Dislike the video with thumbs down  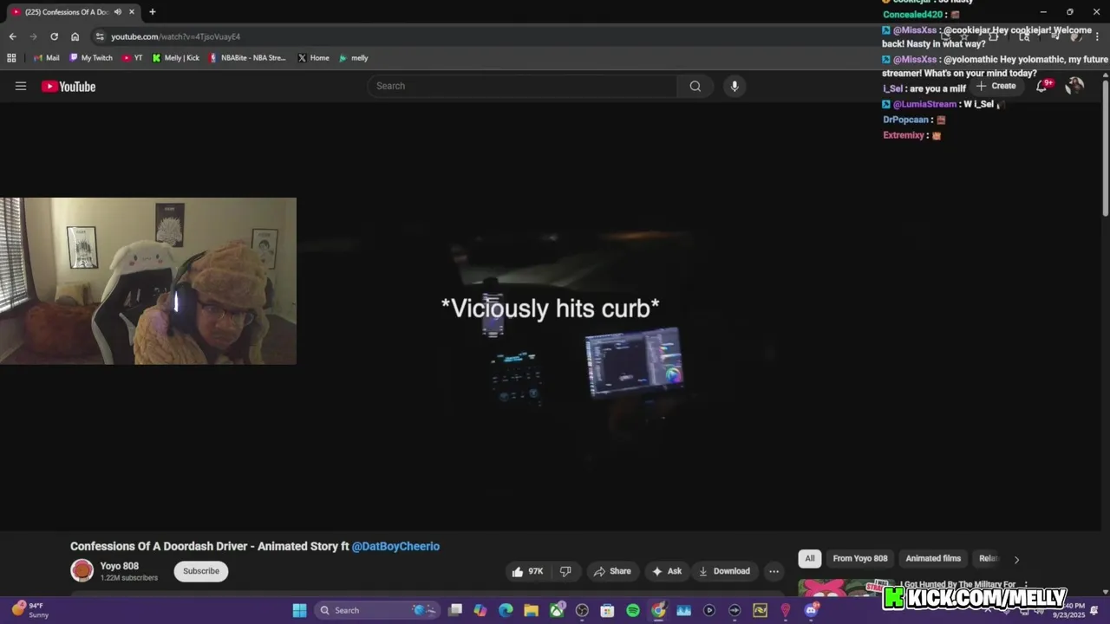point(565,571)
